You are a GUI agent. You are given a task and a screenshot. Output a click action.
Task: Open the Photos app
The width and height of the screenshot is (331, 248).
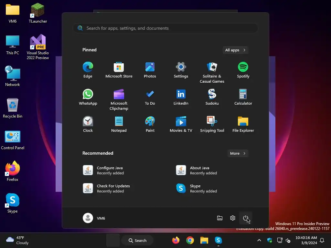point(150,70)
